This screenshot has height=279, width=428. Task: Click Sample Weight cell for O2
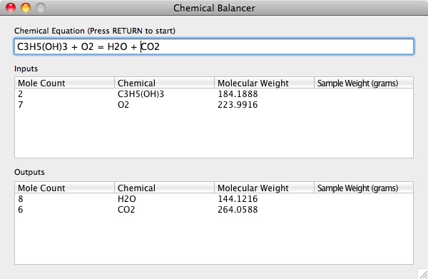(x=364, y=105)
